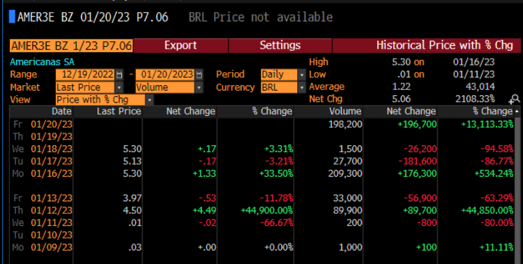
Task: Click the 198,200 volume cell
Action: 345,125
